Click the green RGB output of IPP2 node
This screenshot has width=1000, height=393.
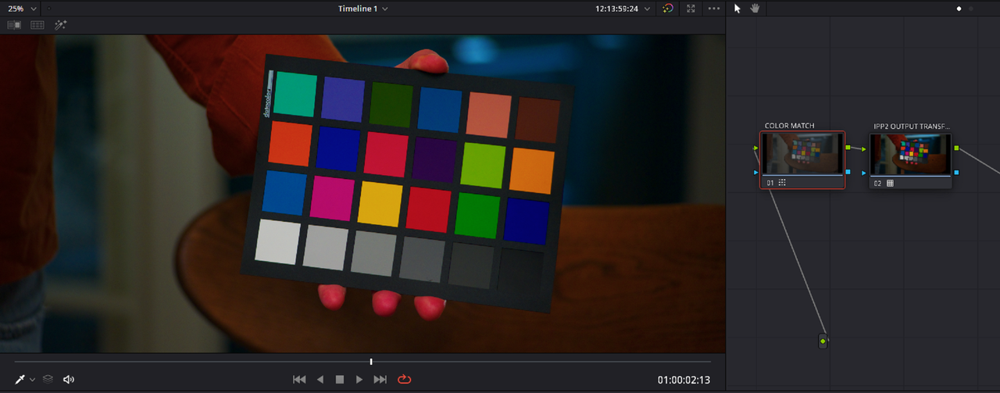[x=957, y=148]
